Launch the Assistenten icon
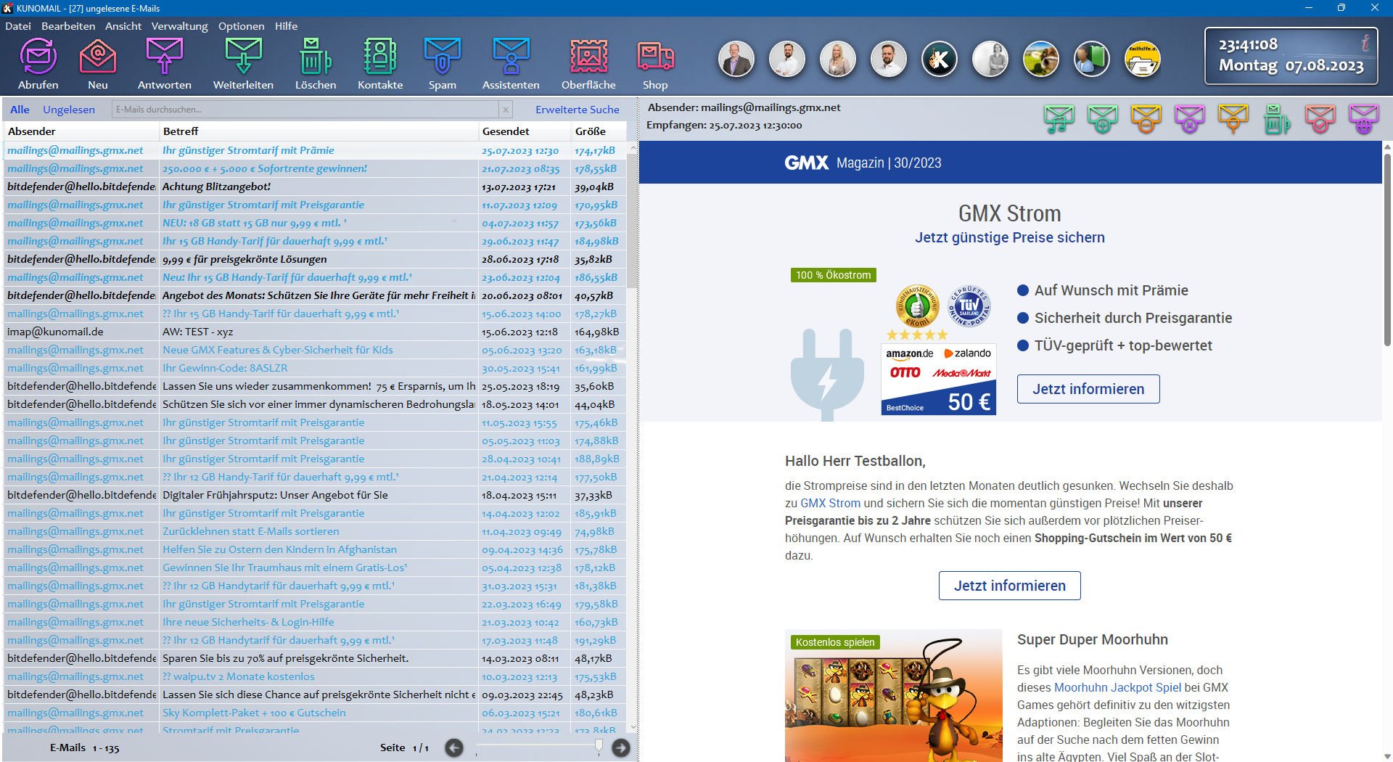Viewport: 1393px width, 762px height. [x=511, y=57]
